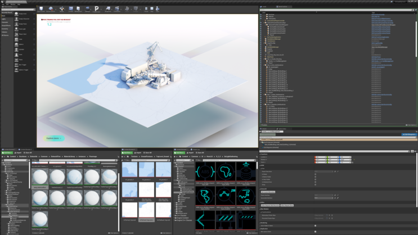Open View Options in the World Outliner
This screenshot has width=418, height=235.
pyautogui.click(x=411, y=125)
